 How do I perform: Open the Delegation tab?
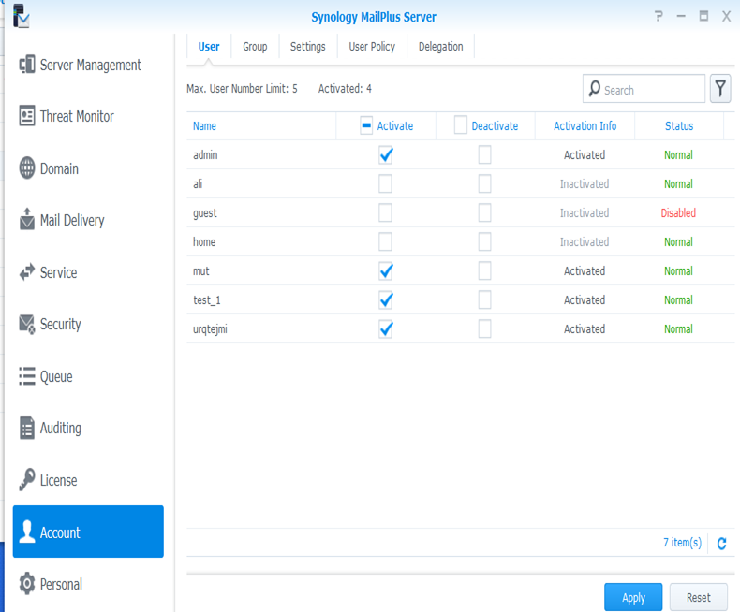tap(441, 46)
